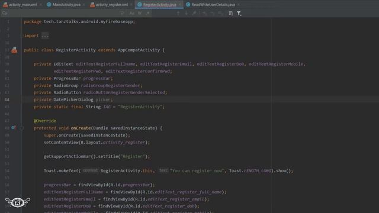Click the editText_register_full_name id reference
The width and height of the screenshot is (379, 213).
[x=188, y=192]
